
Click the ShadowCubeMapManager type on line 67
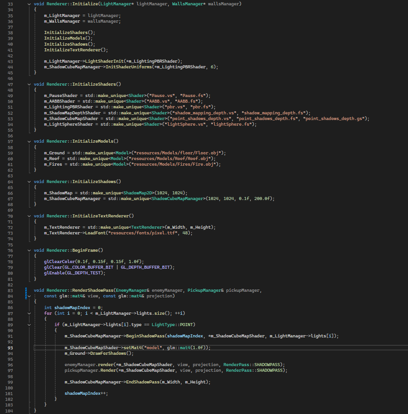(x=178, y=199)
